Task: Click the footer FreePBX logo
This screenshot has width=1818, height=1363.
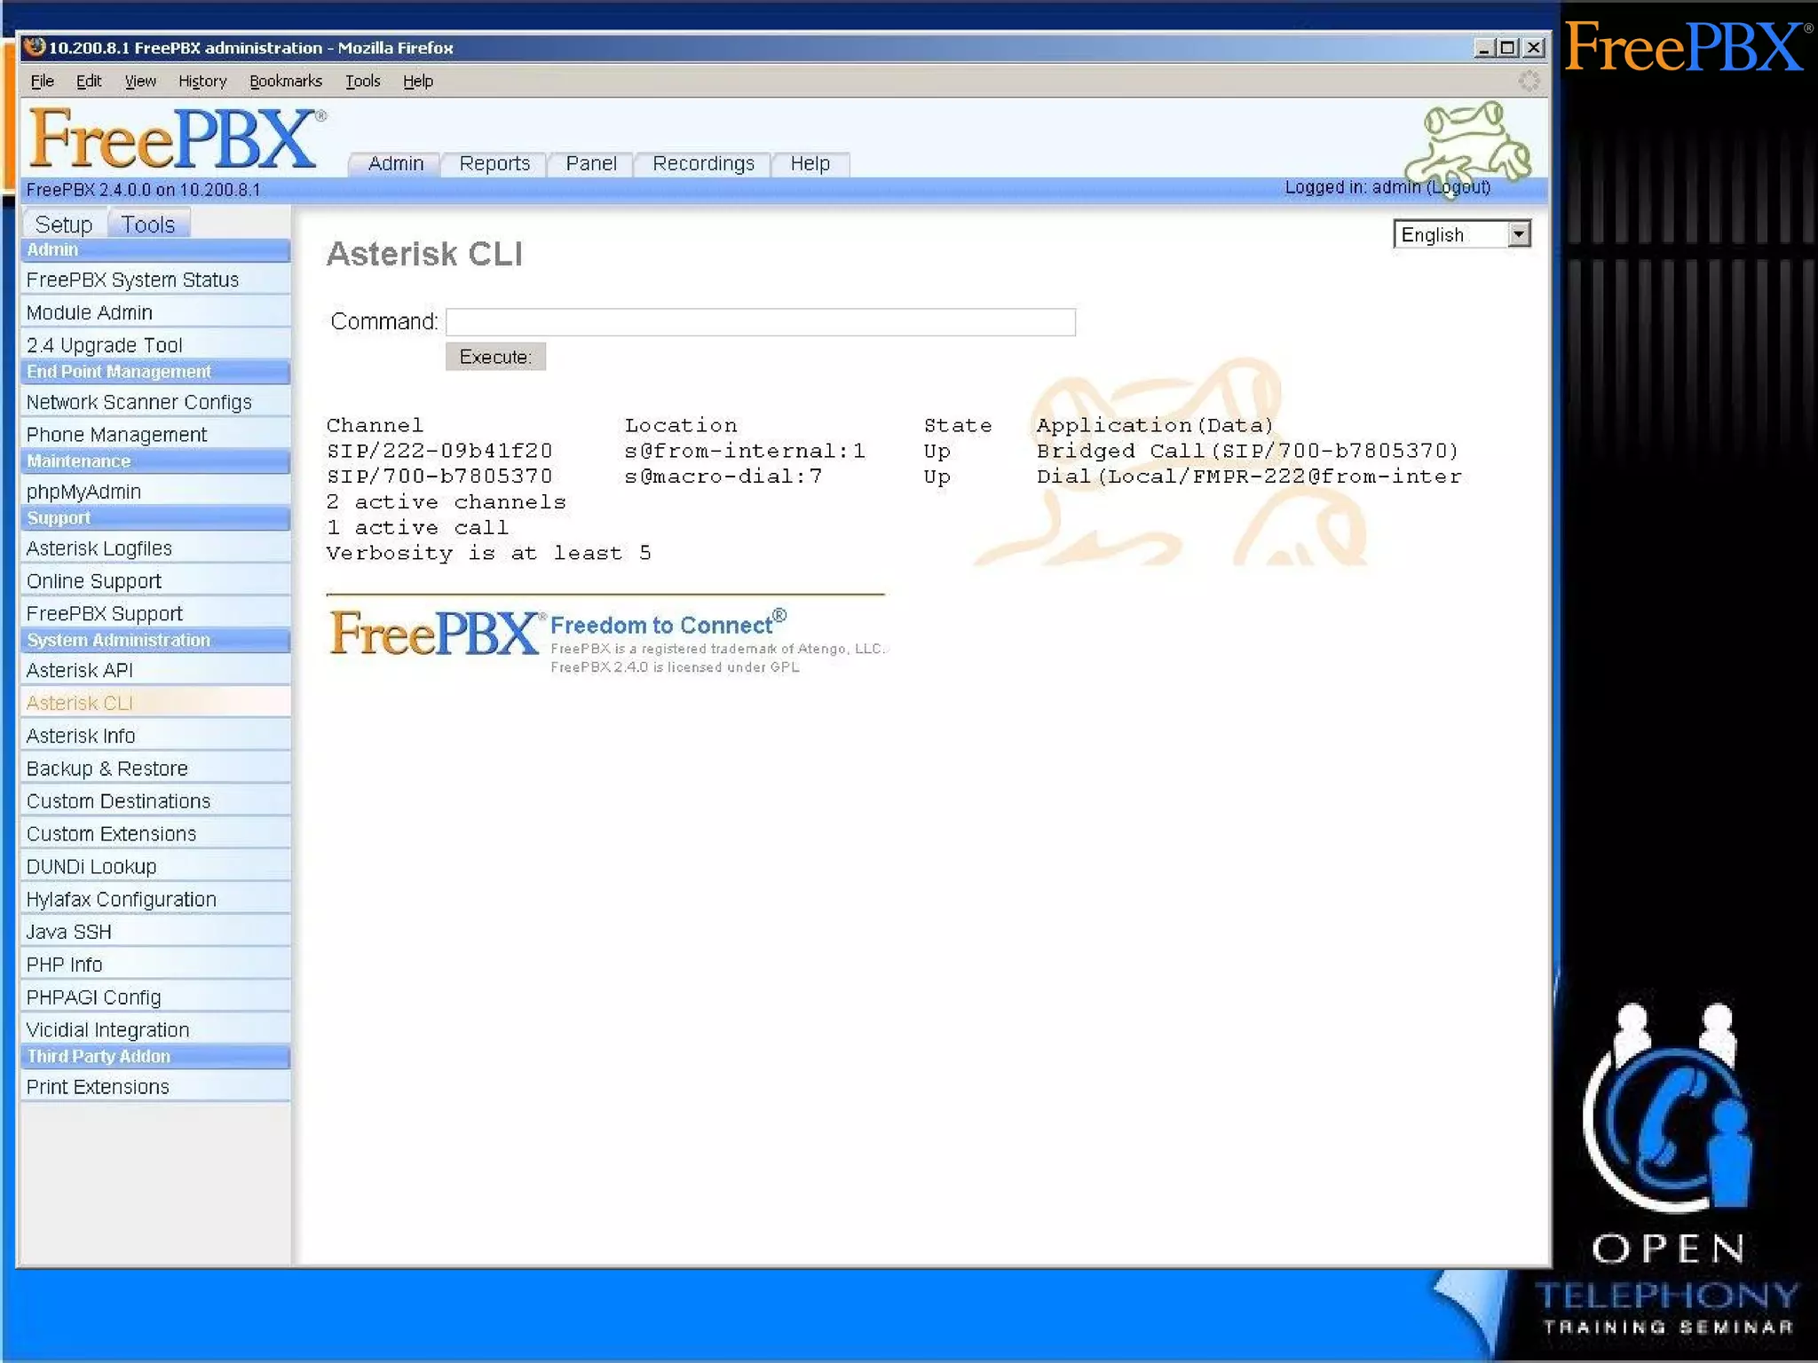Action: pyautogui.click(x=434, y=634)
